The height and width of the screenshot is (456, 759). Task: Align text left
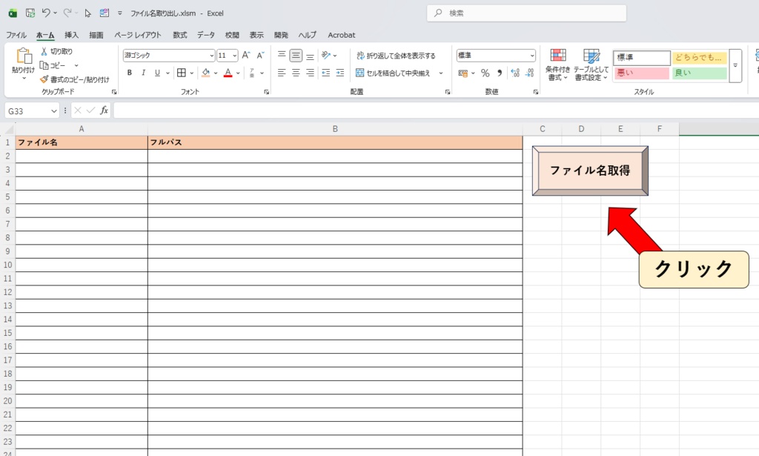[x=282, y=73]
